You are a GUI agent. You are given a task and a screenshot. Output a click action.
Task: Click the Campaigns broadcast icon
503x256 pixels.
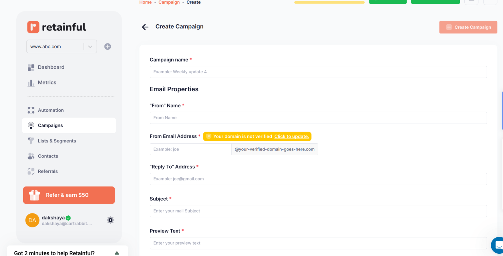point(31,125)
